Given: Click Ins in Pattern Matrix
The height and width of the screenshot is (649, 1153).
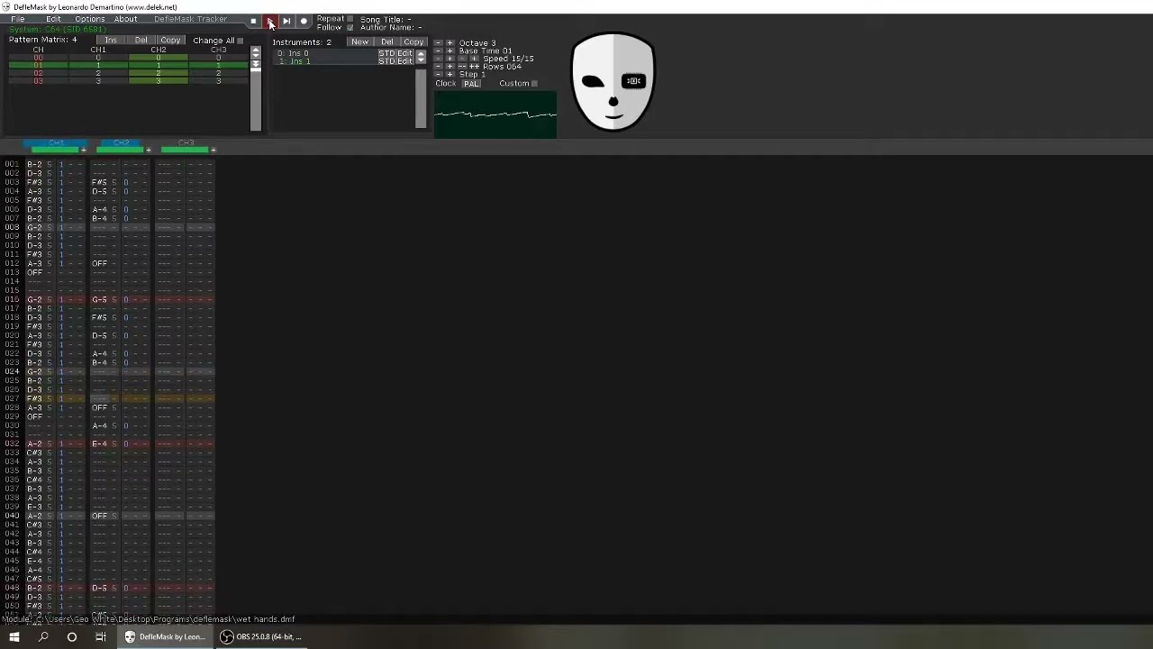Looking at the screenshot, I should [x=111, y=41].
